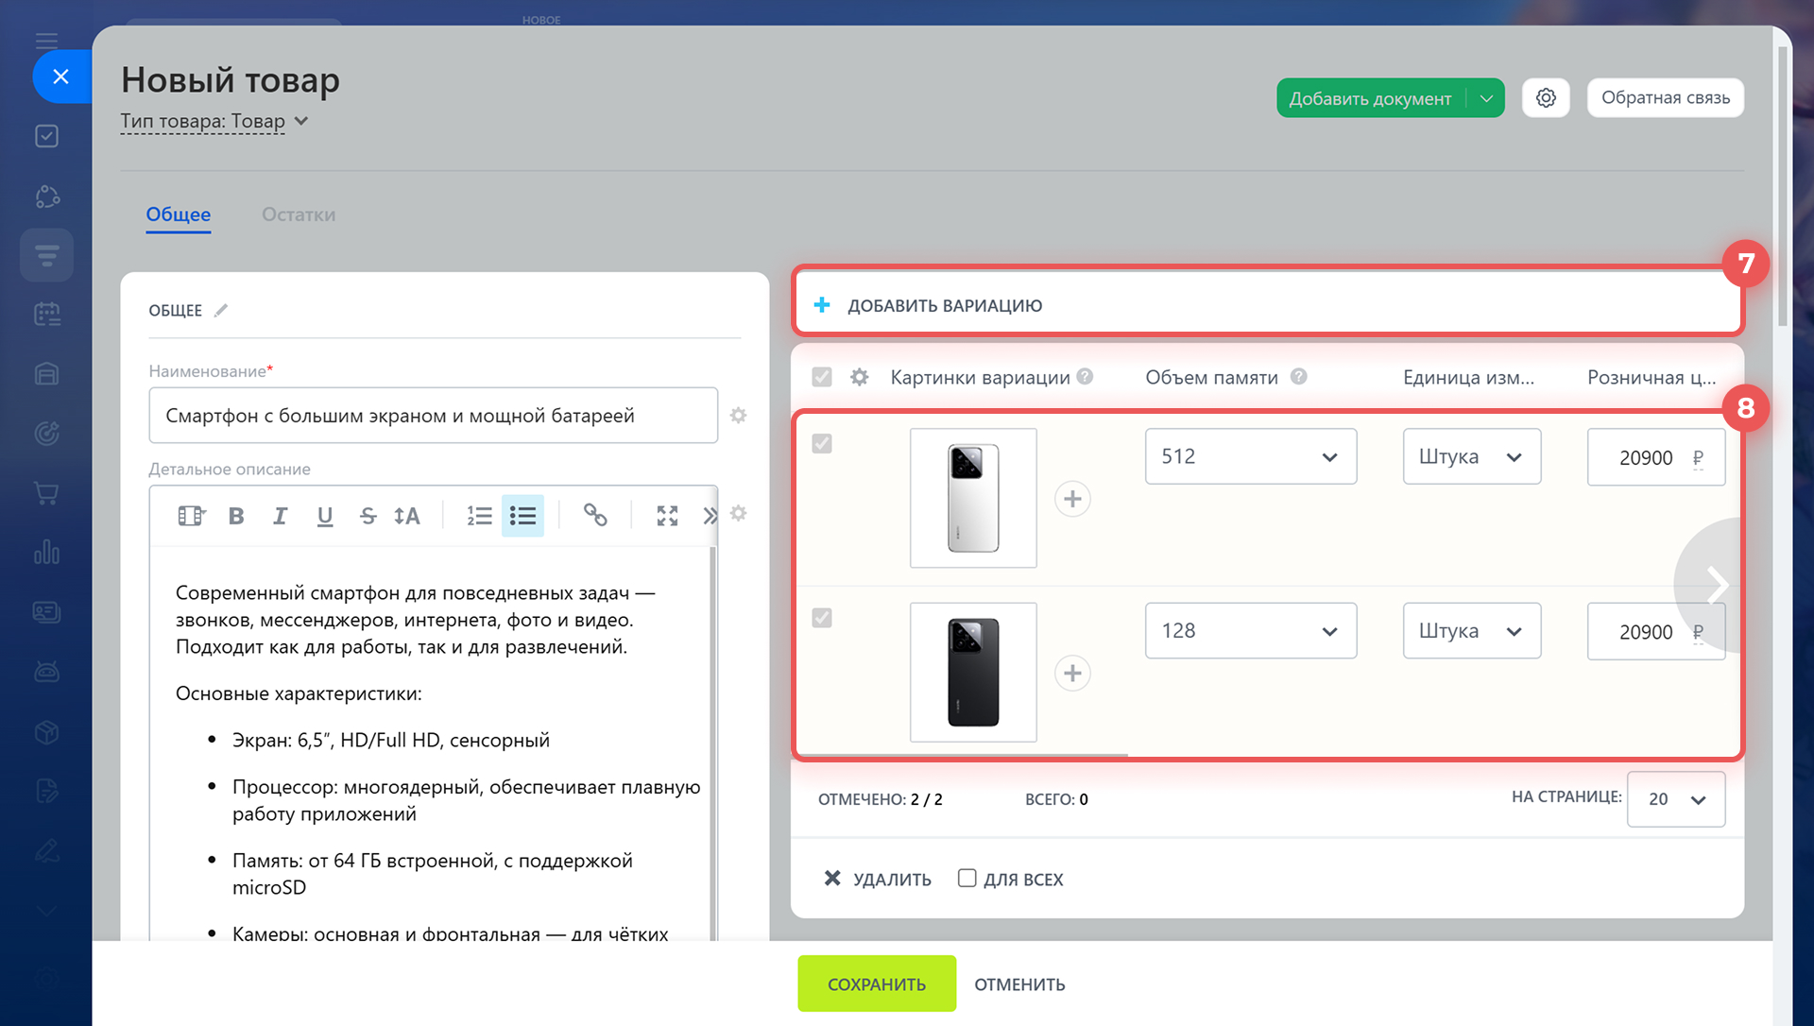The height and width of the screenshot is (1026, 1814).
Task: Toggle select-all checkbox in variations header
Action: (822, 377)
